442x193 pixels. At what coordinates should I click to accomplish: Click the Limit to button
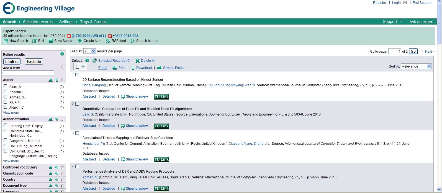(12, 61)
